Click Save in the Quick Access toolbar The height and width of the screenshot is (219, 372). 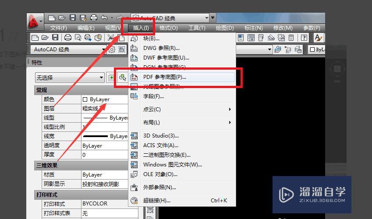[73, 18]
